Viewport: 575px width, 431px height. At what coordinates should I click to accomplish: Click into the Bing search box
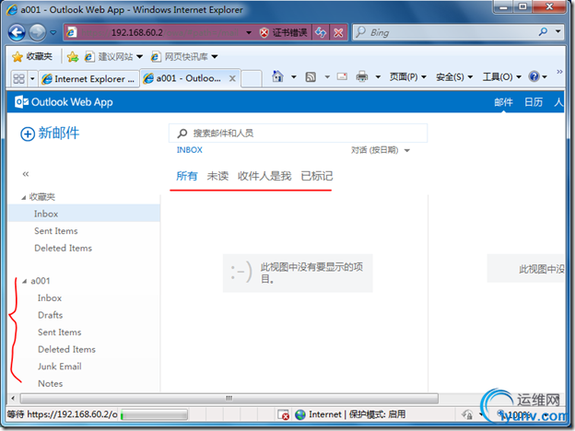pyautogui.click(x=446, y=32)
